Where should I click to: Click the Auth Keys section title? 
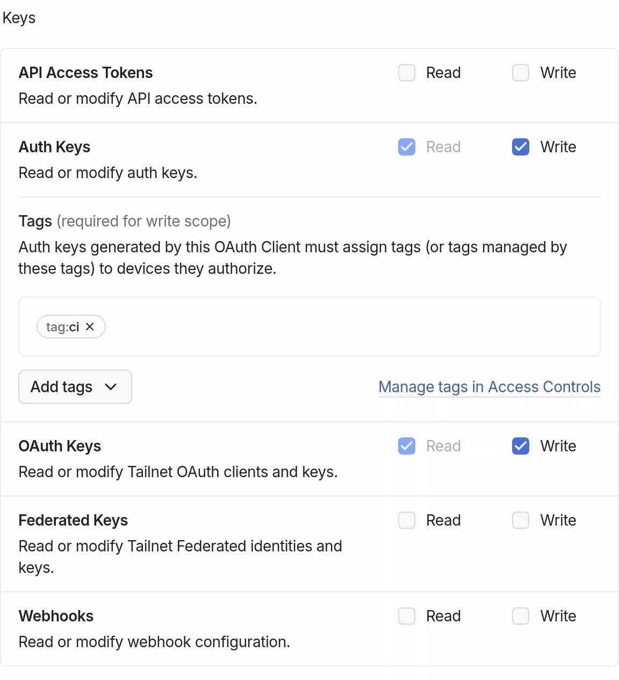[54, 146]
